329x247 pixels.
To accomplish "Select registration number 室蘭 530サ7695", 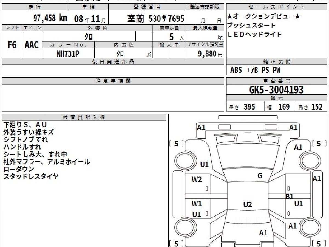I will click(x=156, y=18).
